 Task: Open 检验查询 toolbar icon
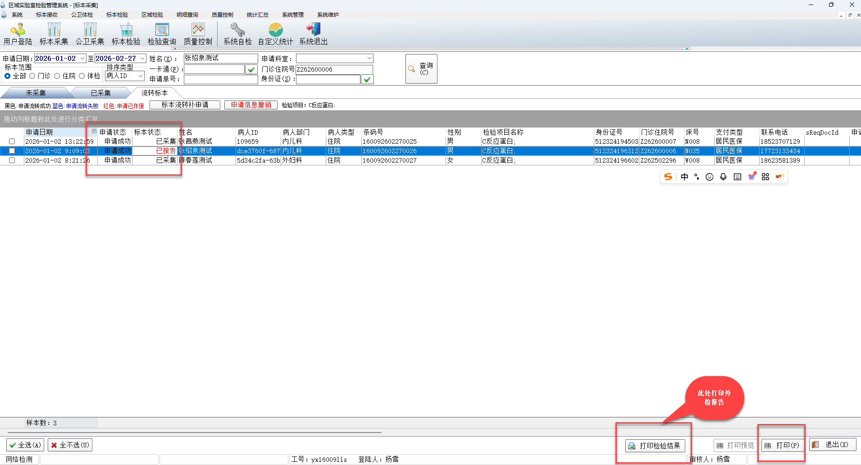162,34
